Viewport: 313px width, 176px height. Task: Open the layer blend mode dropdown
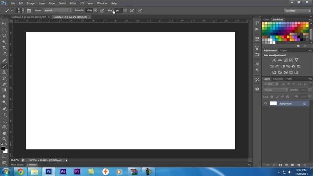[x=275, y=90]
